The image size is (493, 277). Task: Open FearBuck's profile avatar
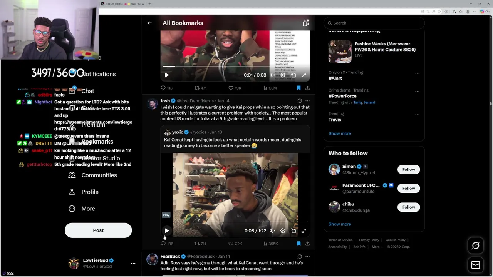tap(153, 260)
